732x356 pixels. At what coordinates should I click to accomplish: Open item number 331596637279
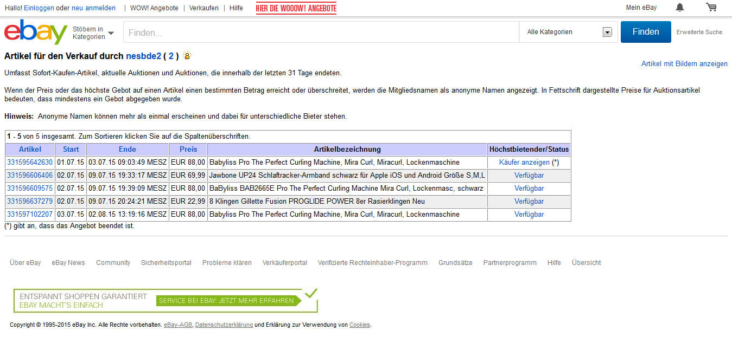[30, 202]
